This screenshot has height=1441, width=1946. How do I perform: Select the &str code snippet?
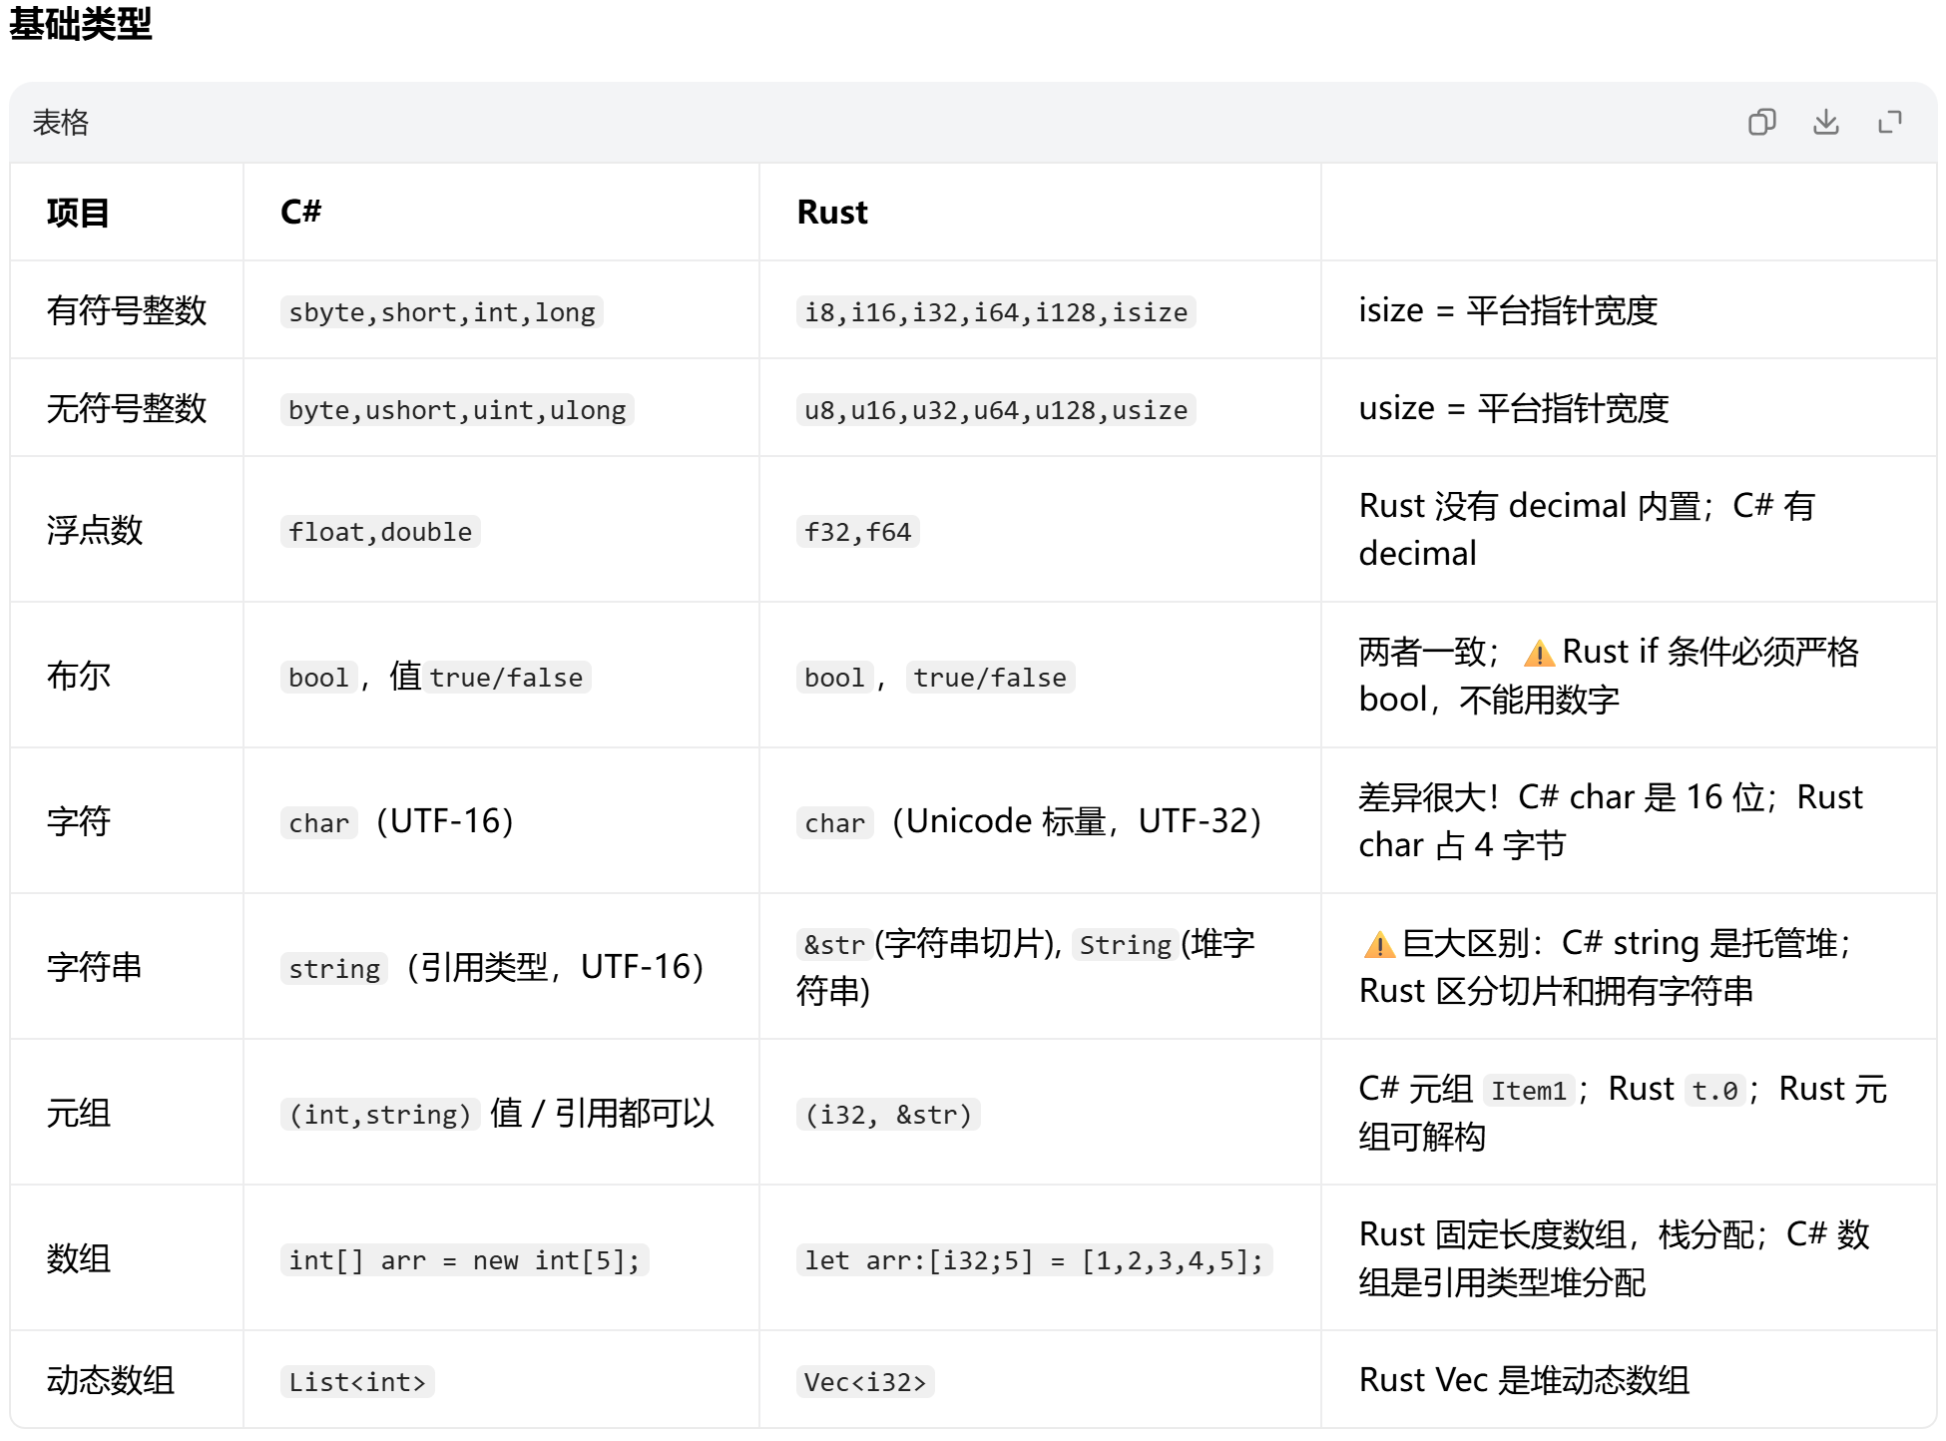point(835,945)
